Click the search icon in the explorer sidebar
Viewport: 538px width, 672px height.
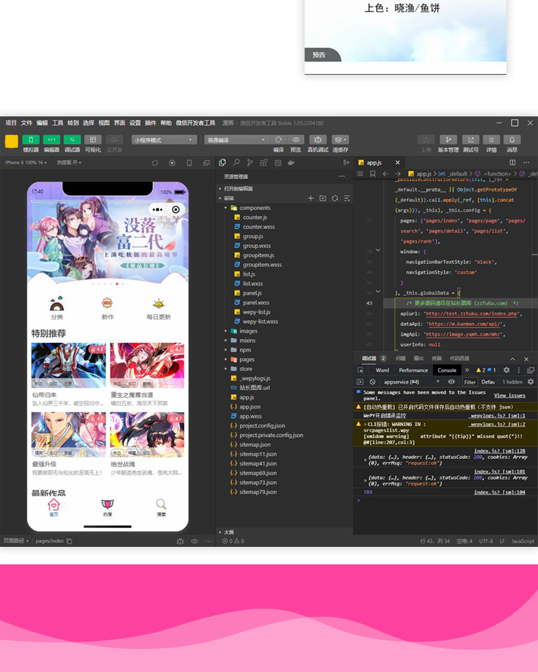pos(237,163)
